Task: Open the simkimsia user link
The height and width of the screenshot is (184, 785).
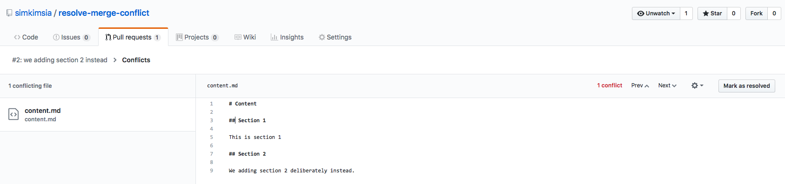Action: [33, 13]
